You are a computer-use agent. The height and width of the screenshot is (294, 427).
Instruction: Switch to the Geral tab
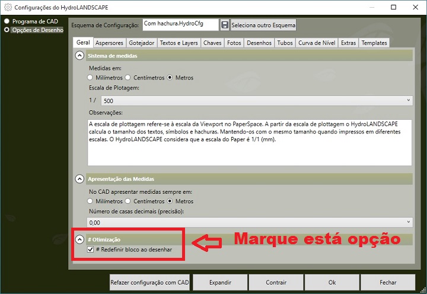click(x=83, y=43)
